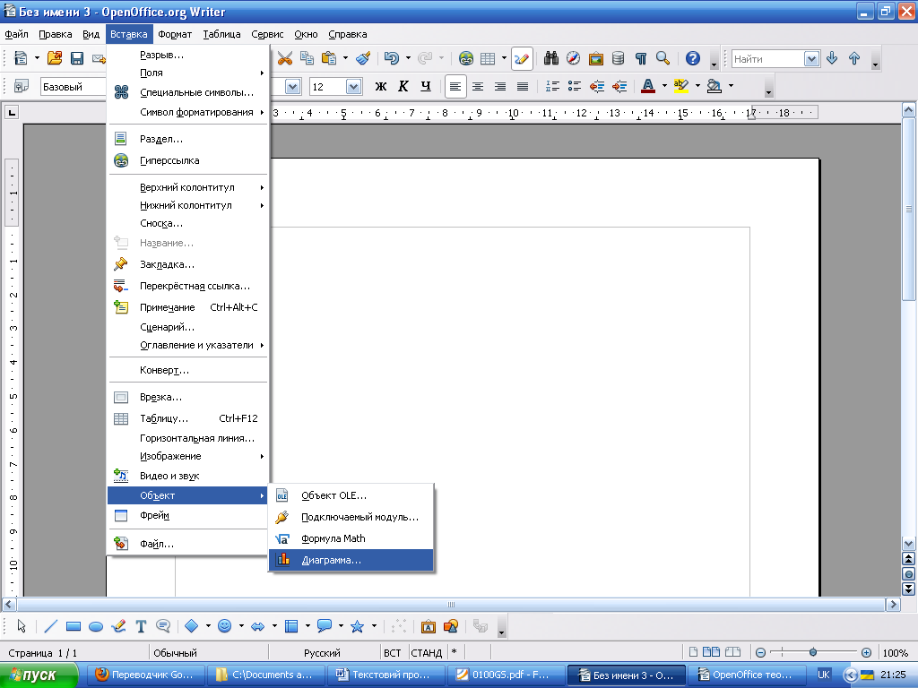
Task: Apply Highlighting color icon
Action: point(681,87)
